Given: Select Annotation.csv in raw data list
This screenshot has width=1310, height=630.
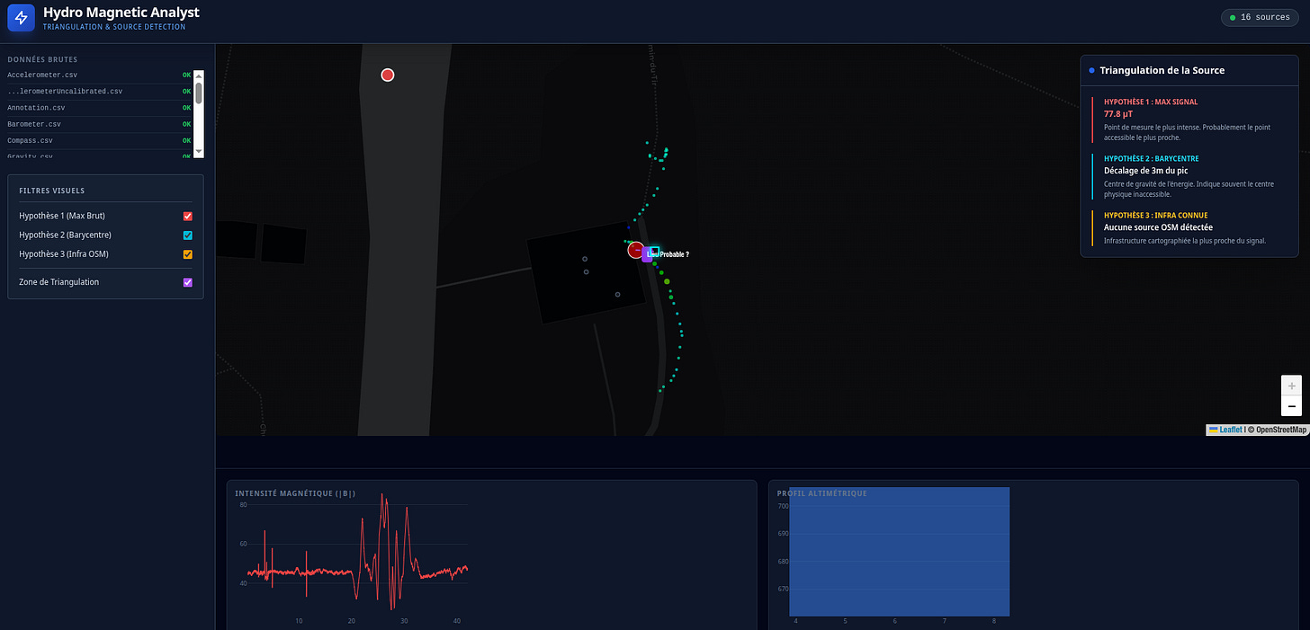Looking at the screenshot, I should click(x=100, y=108).
